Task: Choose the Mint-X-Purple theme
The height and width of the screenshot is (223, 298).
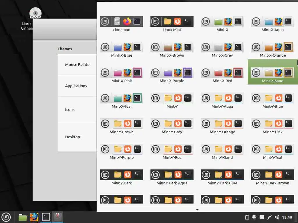Action: pos(172,75)
